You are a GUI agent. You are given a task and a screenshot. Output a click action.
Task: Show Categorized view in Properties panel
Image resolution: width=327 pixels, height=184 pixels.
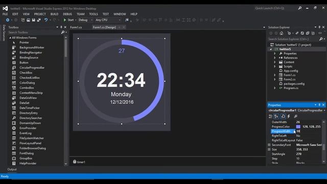[270, 116]
